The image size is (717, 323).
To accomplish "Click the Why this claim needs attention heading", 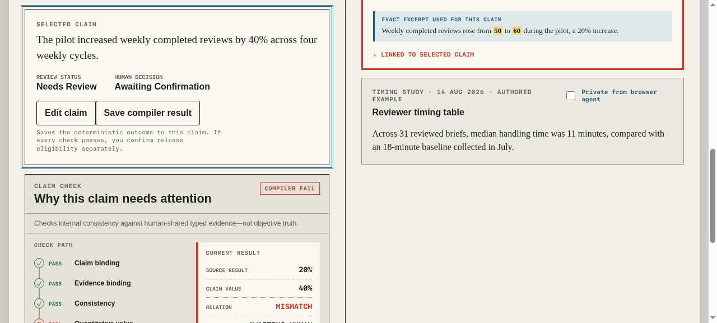I will (123, 199).
